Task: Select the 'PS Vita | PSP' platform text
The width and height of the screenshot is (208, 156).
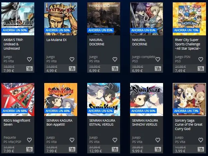Action: click(12, 142)
